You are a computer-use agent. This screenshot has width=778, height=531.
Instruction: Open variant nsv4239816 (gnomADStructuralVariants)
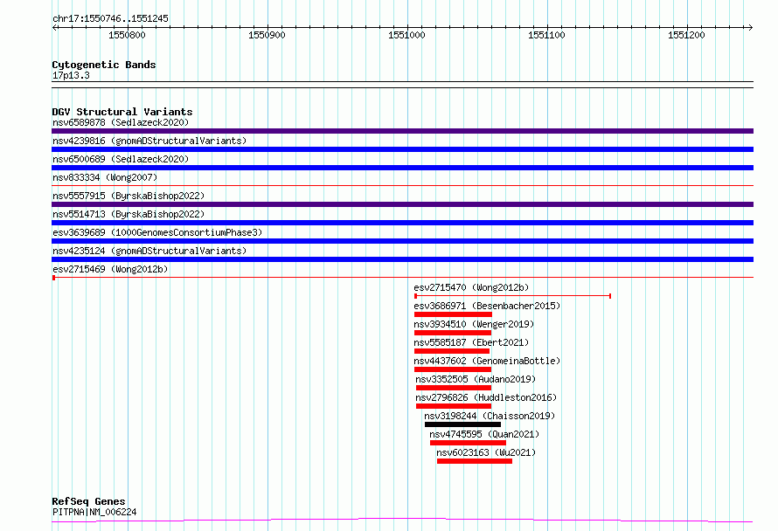[149, 141]
